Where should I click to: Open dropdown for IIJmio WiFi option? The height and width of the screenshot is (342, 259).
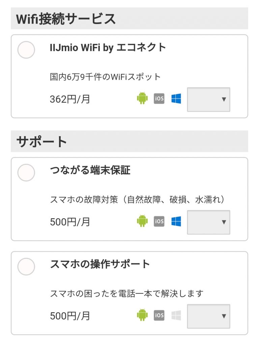(x=209, y=99)
